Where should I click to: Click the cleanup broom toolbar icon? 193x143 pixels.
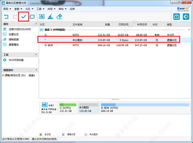pyautogui.click(x=51, y=16)
